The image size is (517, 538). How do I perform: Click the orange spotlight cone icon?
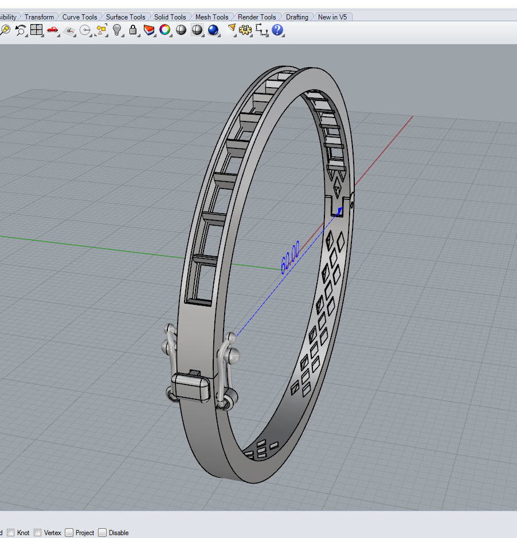[x=232, y=29]
